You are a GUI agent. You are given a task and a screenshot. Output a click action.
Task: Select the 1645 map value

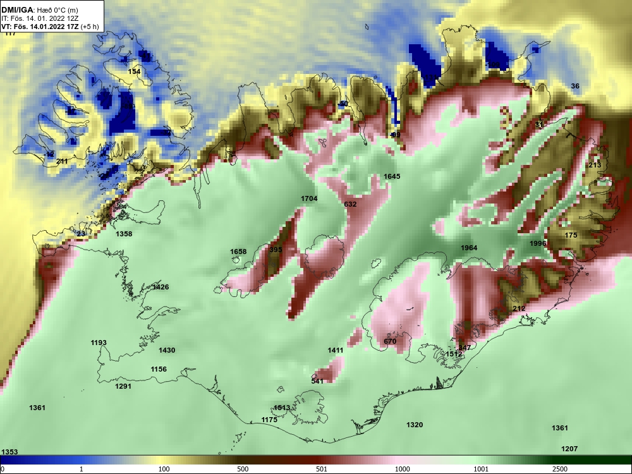(x=392, y=176)
